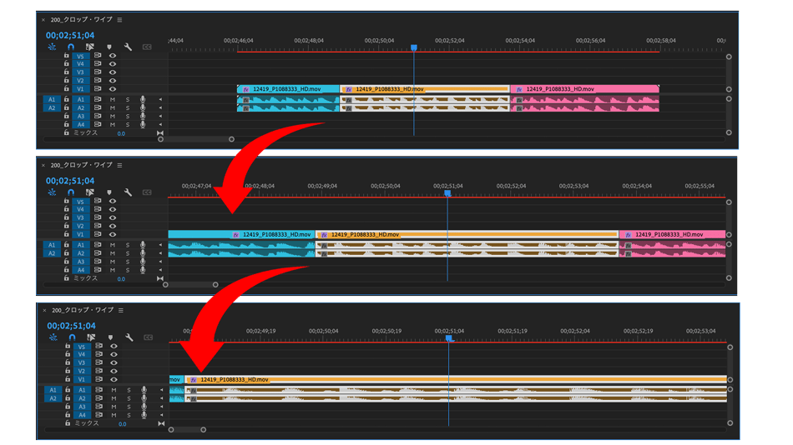Select pink clip 12419_P1088333_HD.mov in top timeline
The height and width of the screenshot is (445, 793).
584,89
